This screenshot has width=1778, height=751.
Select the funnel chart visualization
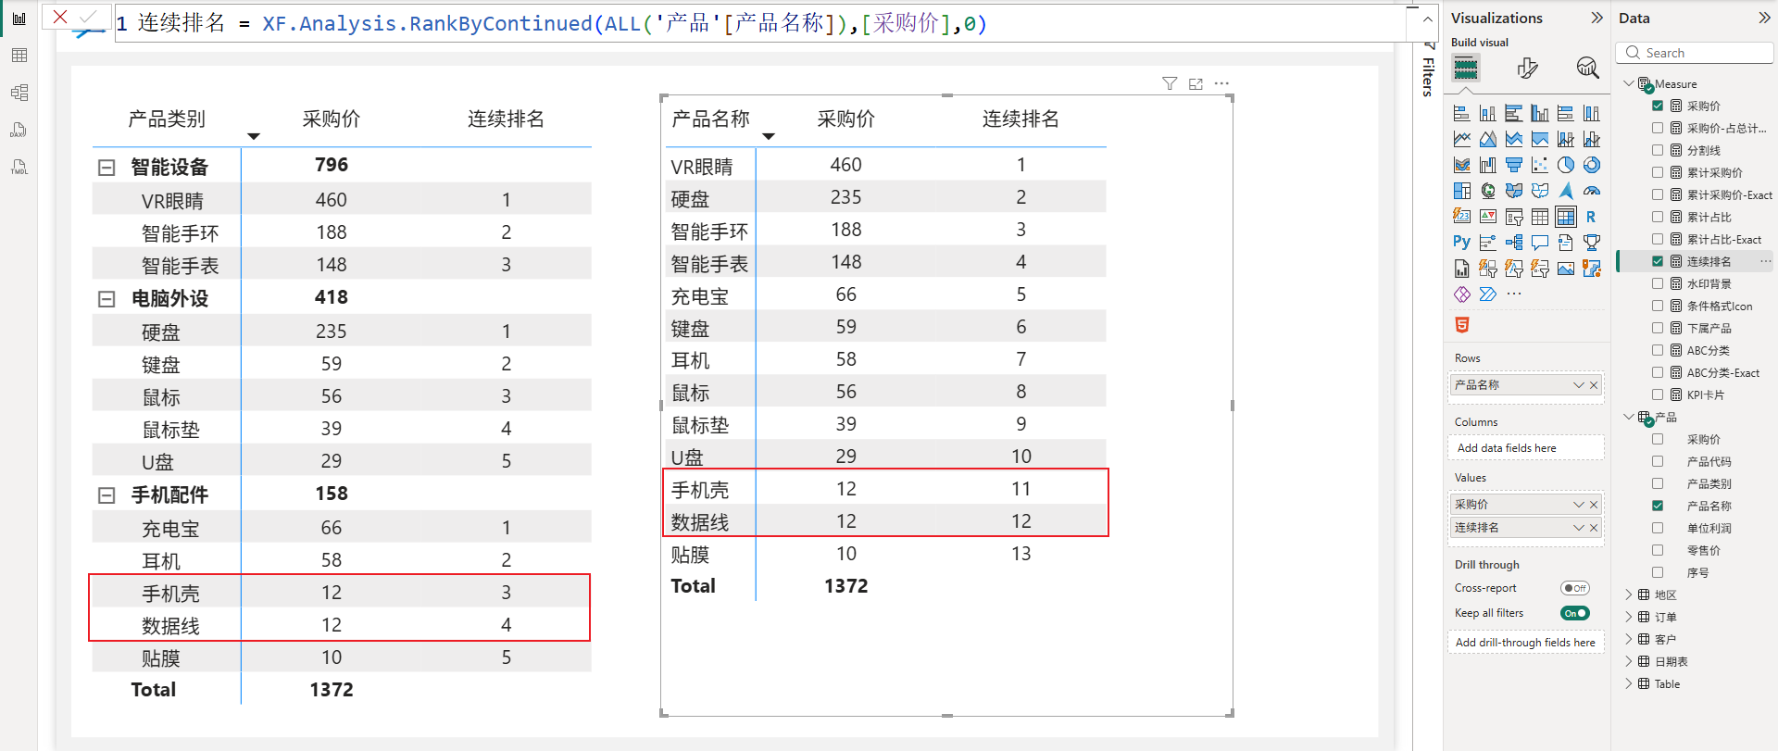(x=1514, y=165)
